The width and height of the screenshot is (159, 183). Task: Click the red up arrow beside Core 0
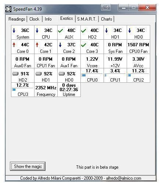pos(14,45)
